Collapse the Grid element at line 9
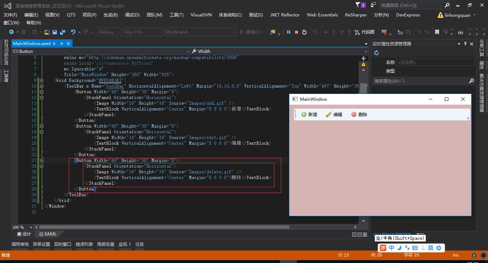This screenshot has width=488, height=263. click(42, 80)
